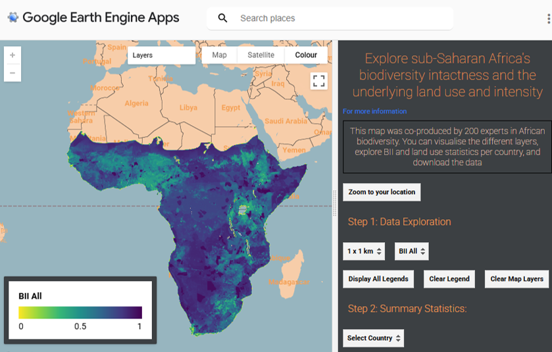The image size is (552, 352).
Task: Open the Layers panel on map
Action: pyautogui.click(x=161, y=55)
